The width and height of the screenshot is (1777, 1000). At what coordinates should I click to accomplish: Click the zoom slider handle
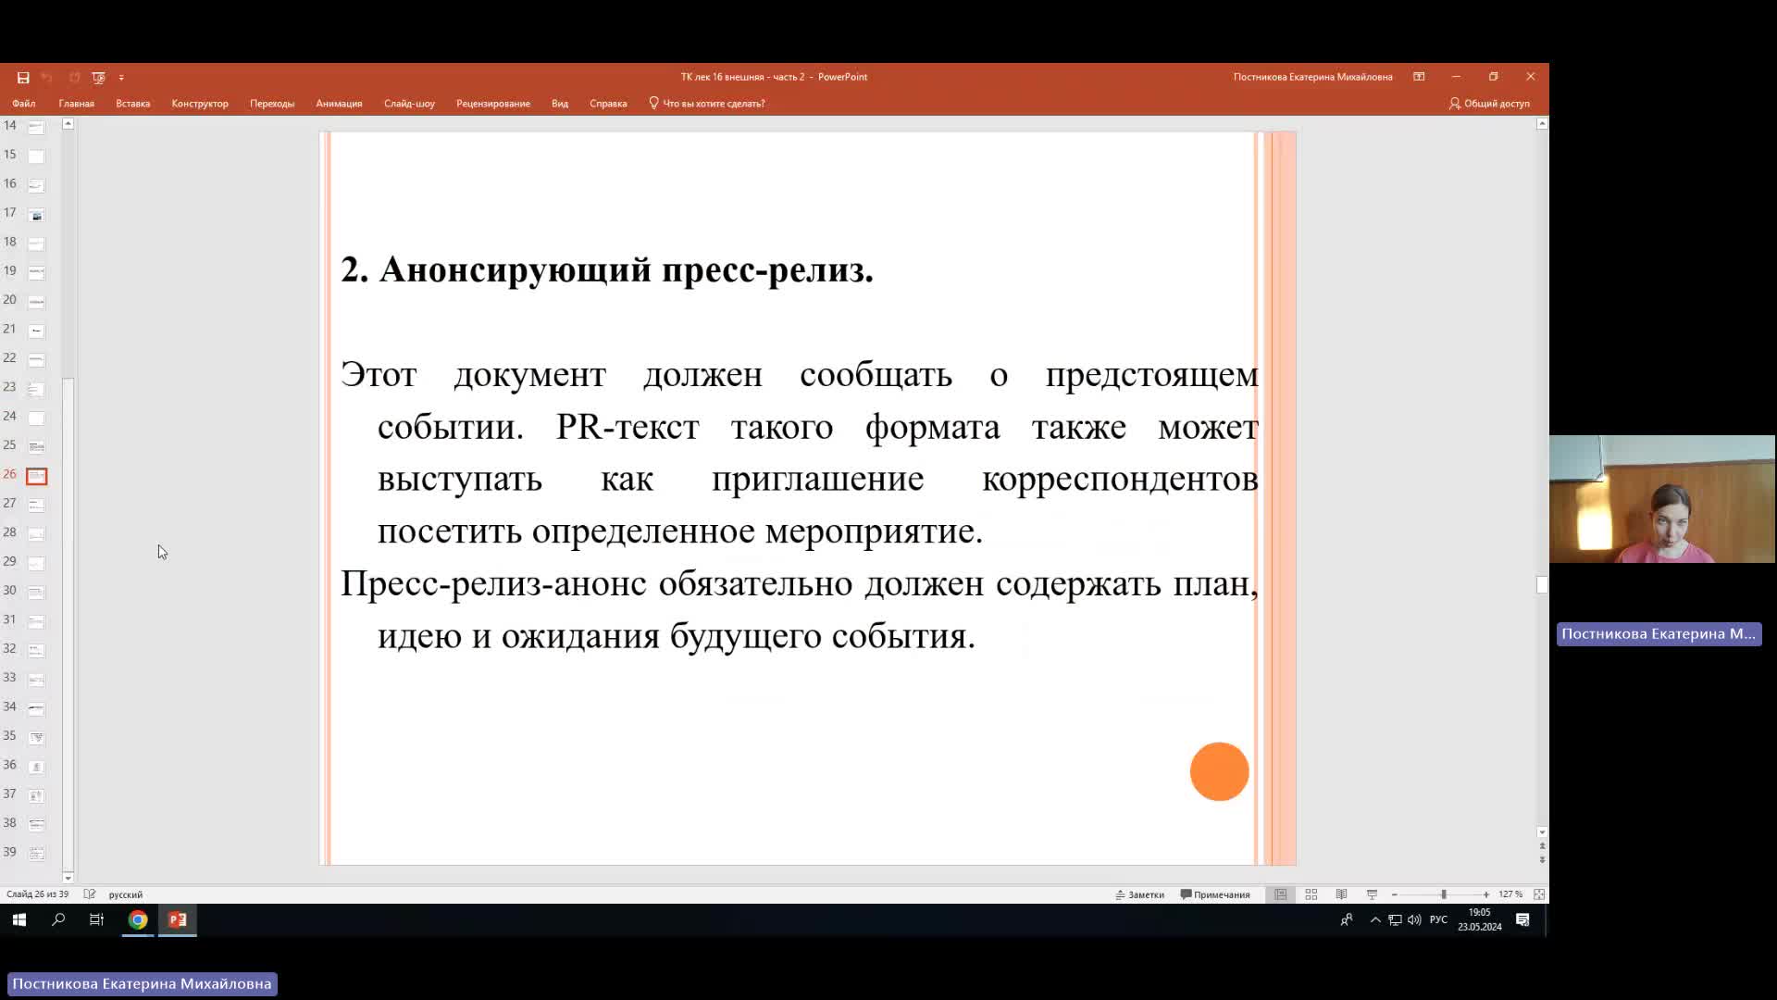pyautogui.click(x=1443, y=894)
